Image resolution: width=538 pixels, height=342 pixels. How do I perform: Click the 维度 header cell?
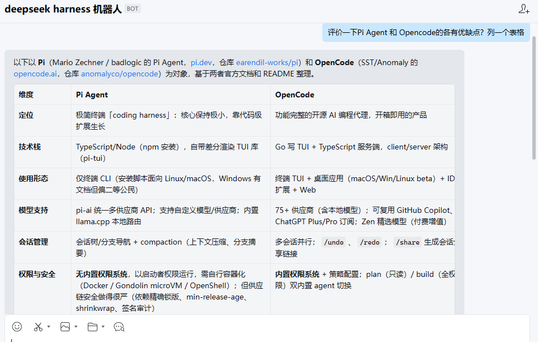(42, 95)
